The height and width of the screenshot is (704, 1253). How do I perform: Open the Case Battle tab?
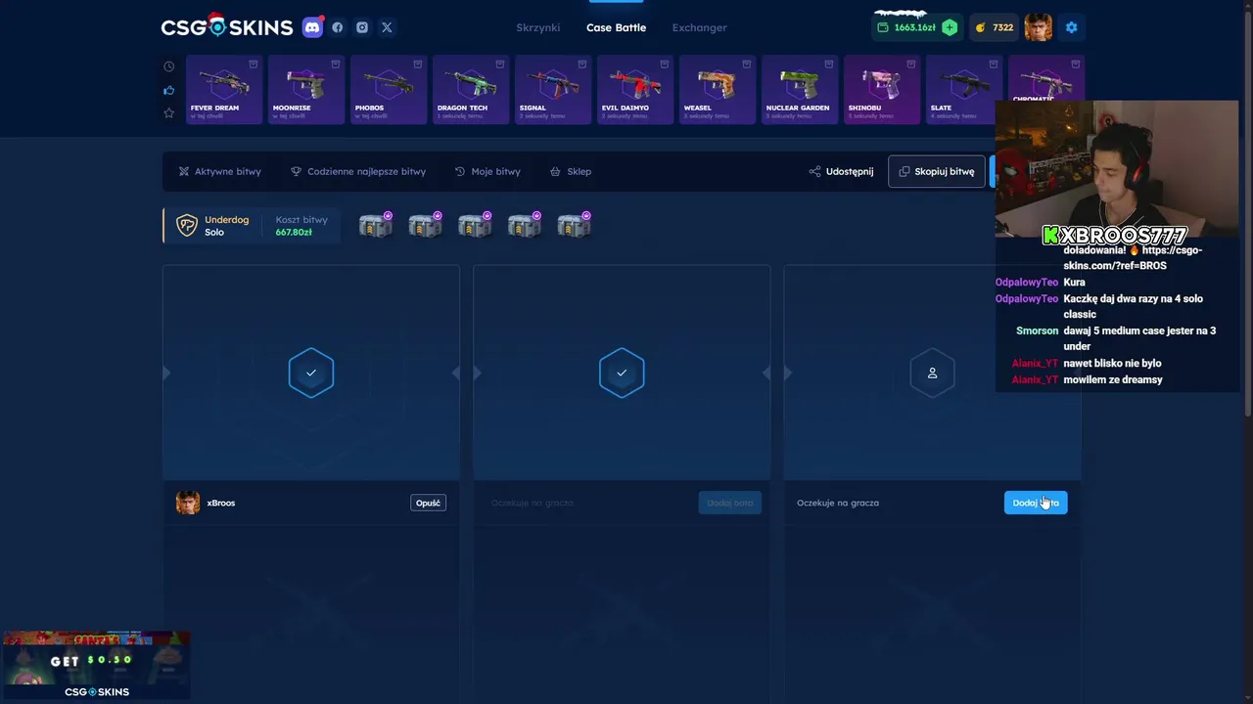pyautogui.click(x=616, y=27)
